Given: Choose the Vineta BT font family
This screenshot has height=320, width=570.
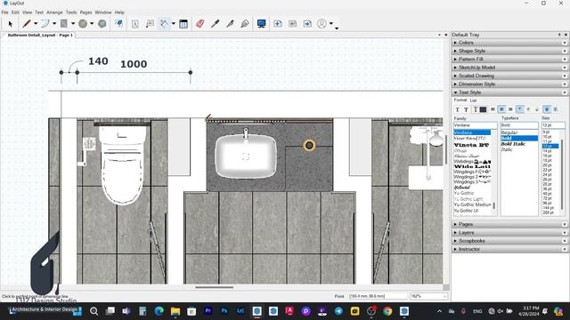Looking at the screenshot, I should click(x=471, y=145).
